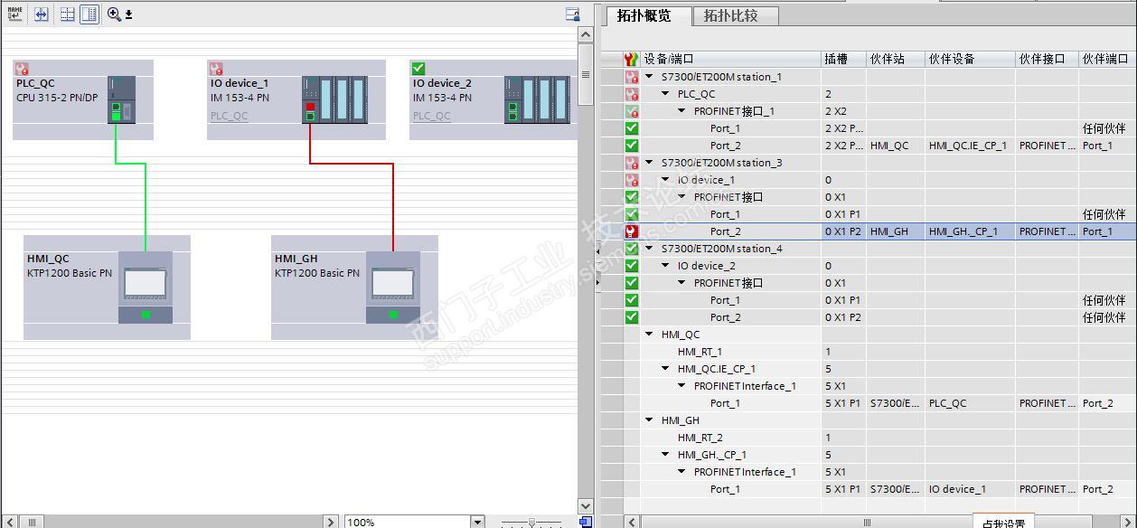Open the zoom options download arrow
The width and height of the screenshot is (1137, 528).
129,14
